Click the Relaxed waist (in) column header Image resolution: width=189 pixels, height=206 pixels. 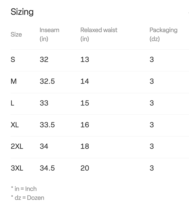(99, 34)
